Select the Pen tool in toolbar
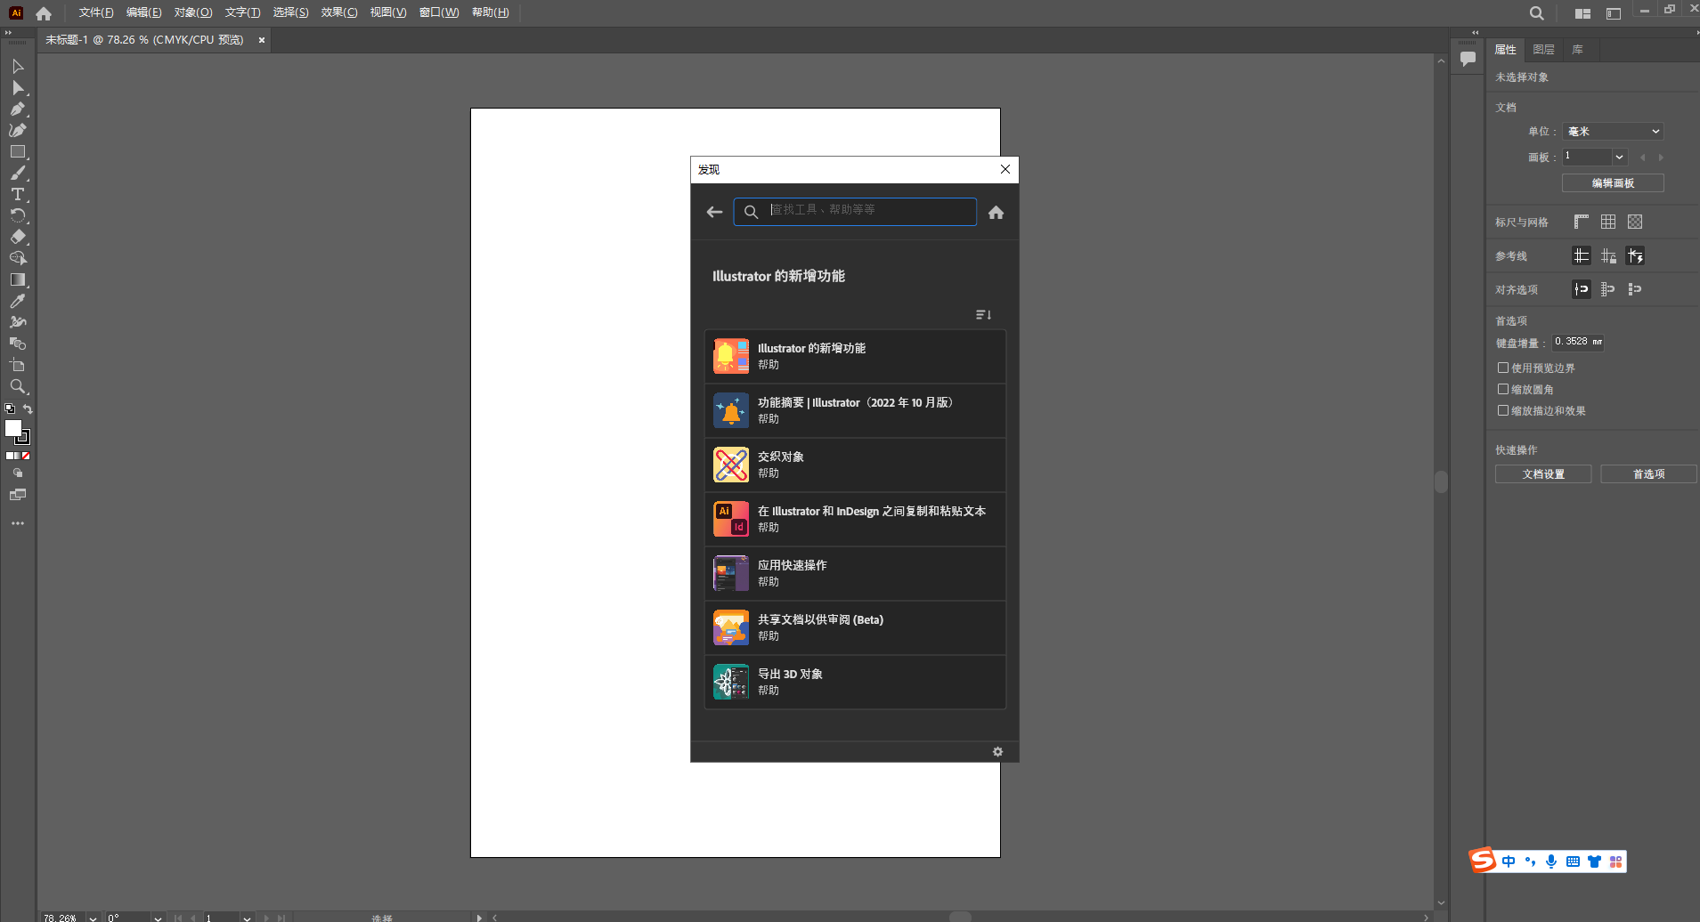1700x922 pixels. [x=17, y=109]
